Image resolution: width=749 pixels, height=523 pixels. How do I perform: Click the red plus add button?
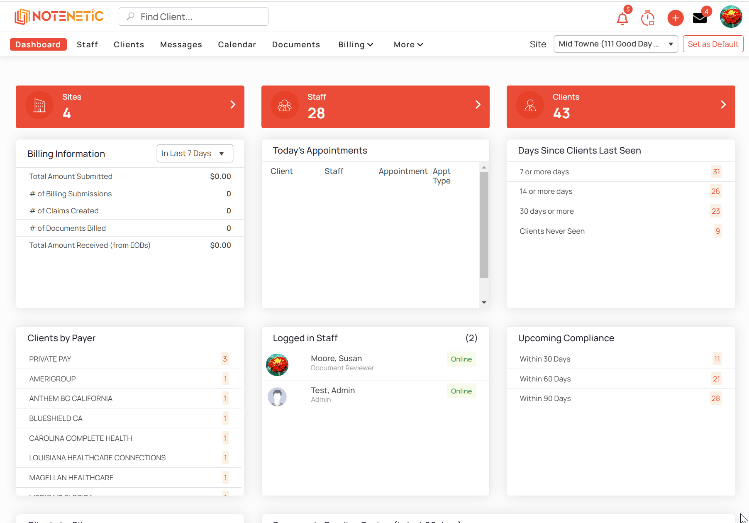[675, 18]
